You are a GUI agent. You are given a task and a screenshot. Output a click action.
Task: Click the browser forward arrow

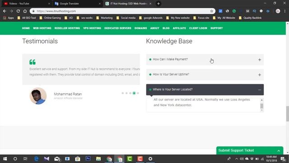pos(11,11)
